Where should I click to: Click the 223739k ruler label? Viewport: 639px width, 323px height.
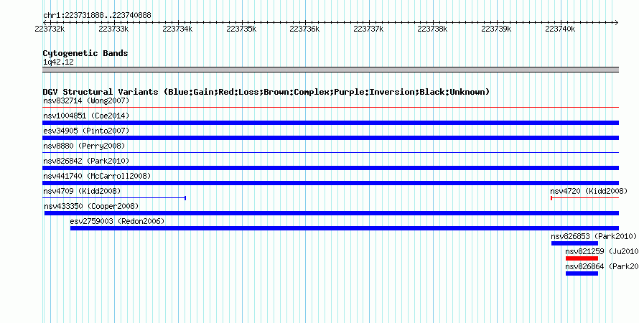point(496,29)
